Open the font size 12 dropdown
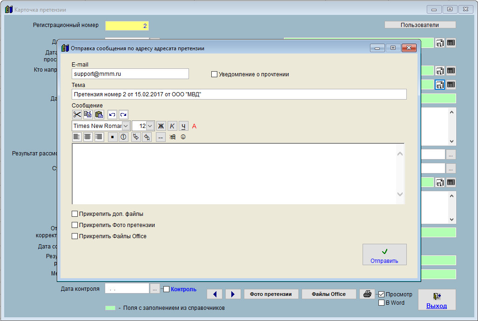This screenshot has height=321, width=478. tap(150, 126)
